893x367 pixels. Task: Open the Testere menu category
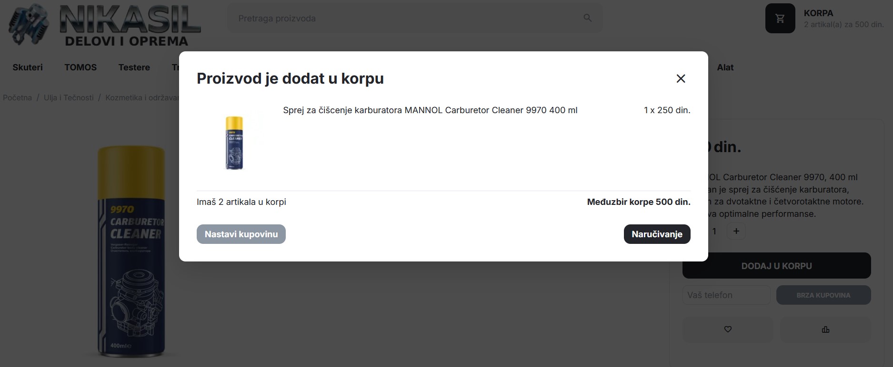[x=134, y=68]
